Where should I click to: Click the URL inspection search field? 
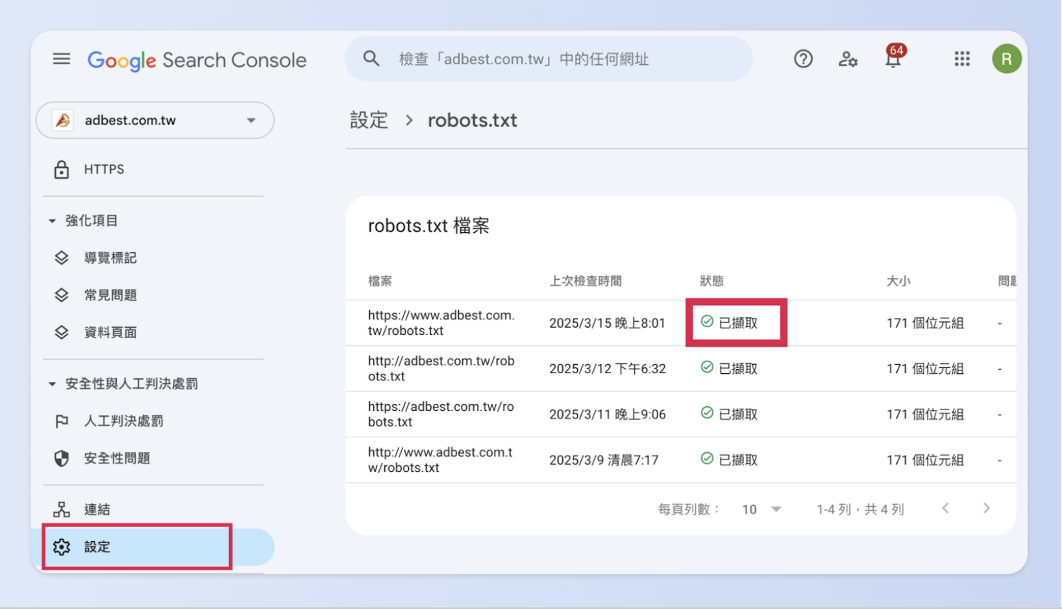coord(549,59)
